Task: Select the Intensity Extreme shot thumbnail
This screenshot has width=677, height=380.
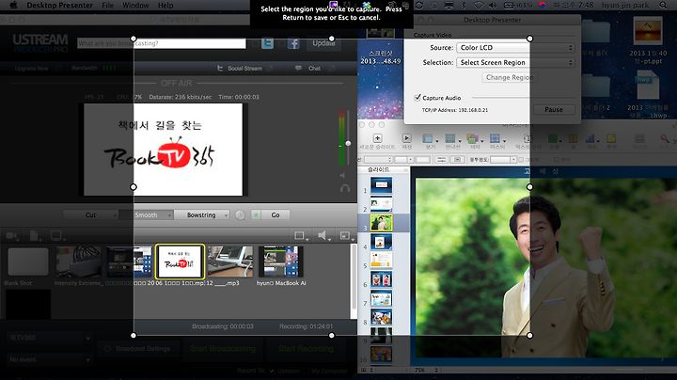Action: [79, 261]
